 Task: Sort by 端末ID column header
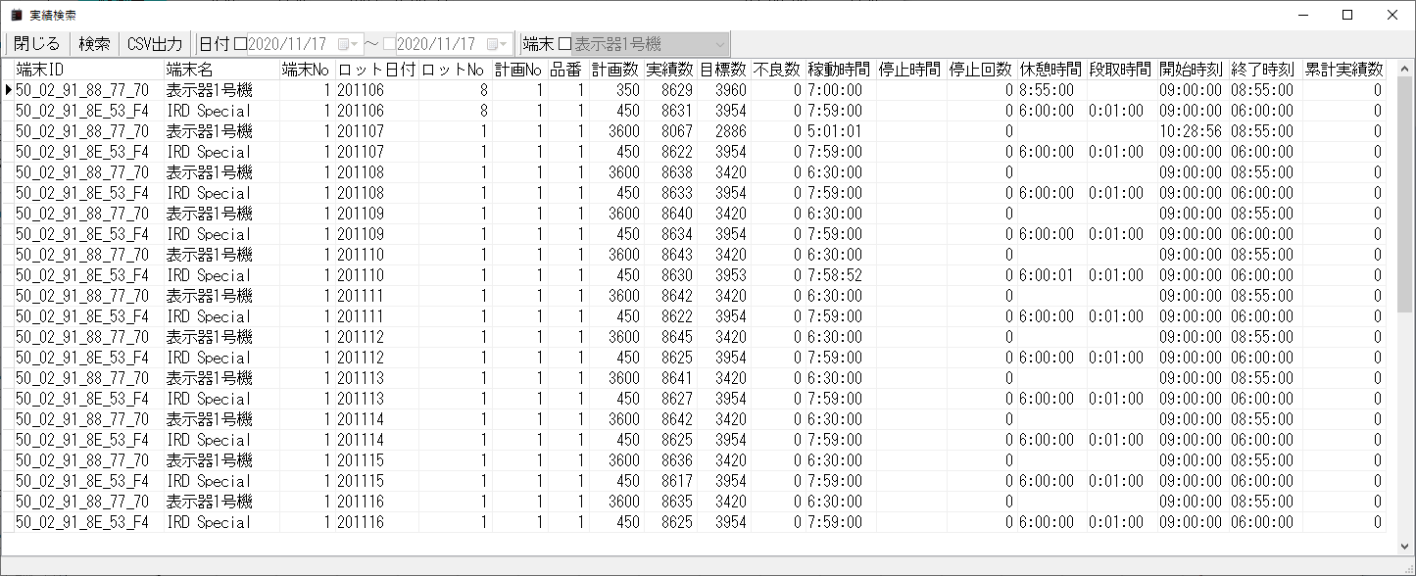click(83, 70)
